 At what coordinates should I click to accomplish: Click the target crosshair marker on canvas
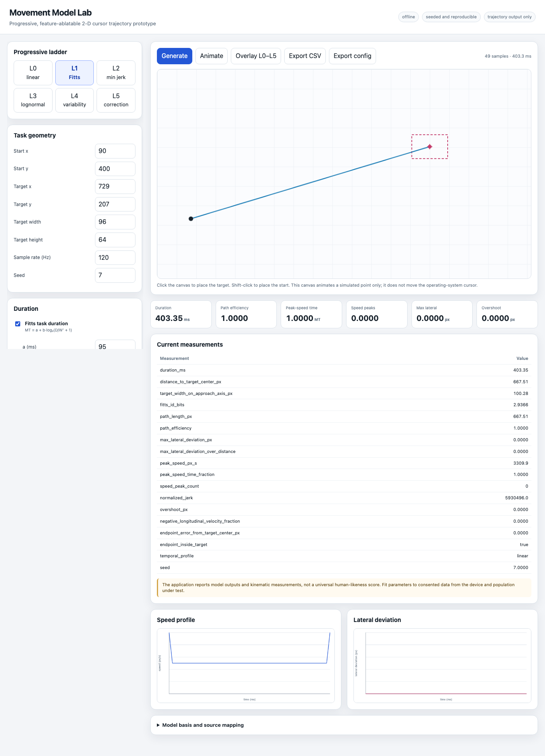pyautogui.click(x=430, y=147)
